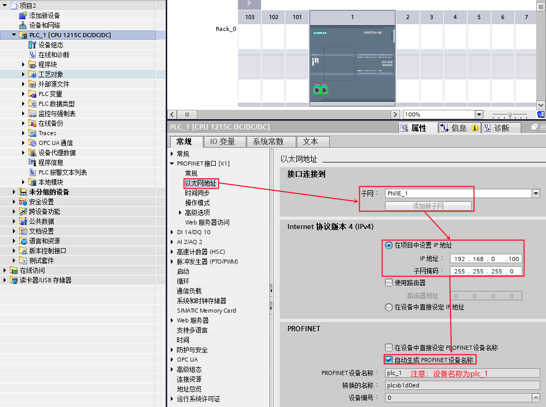Click the 工艺对象 technology objects icon
The image size is (546, 407).
tap(32, 74)
